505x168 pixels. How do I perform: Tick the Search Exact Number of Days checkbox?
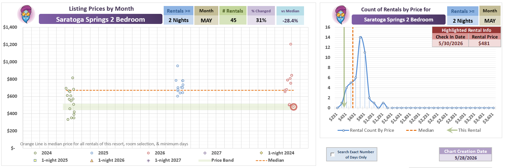(x=332, y=154)
